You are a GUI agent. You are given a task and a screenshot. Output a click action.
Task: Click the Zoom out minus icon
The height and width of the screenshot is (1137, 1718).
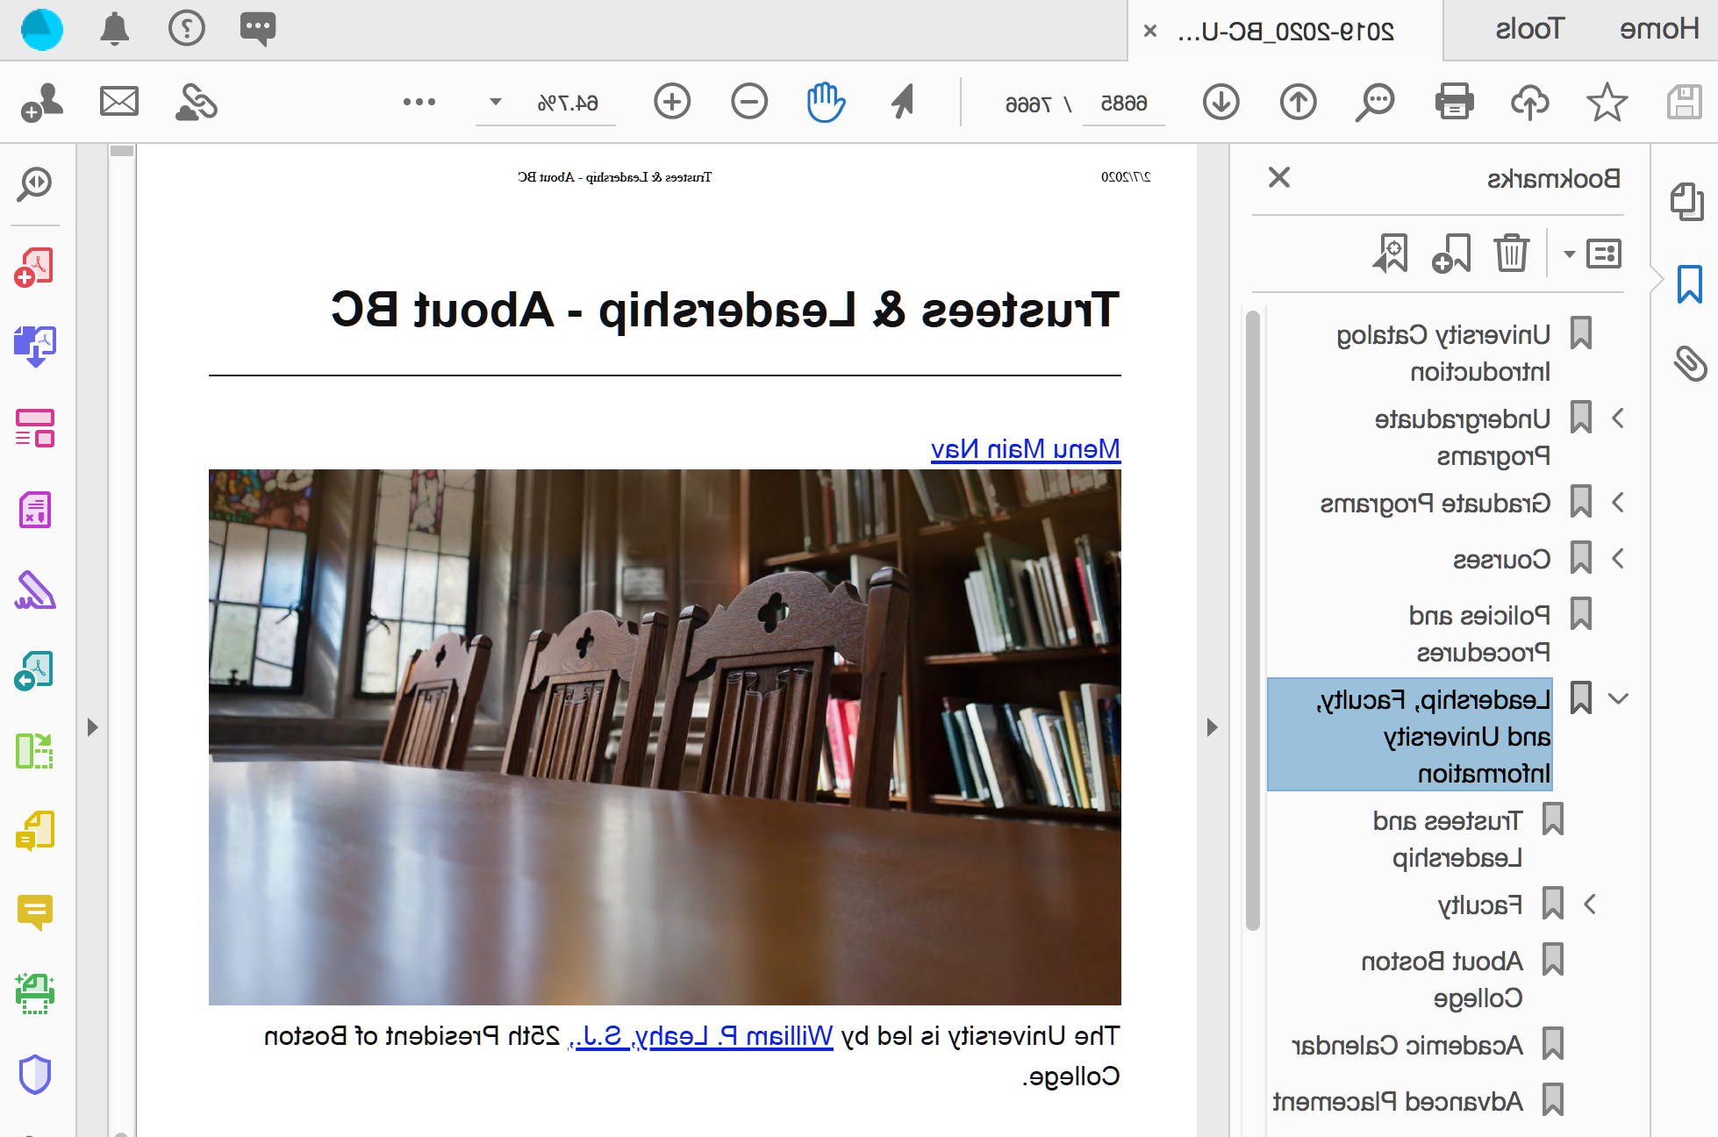tap(749, 102)
